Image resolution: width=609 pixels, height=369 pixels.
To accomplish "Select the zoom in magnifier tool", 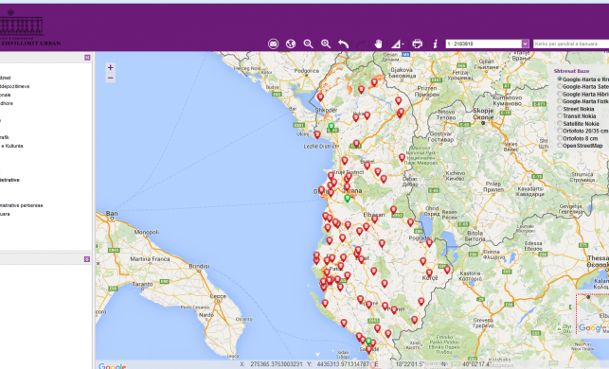I will click(326, 44).
